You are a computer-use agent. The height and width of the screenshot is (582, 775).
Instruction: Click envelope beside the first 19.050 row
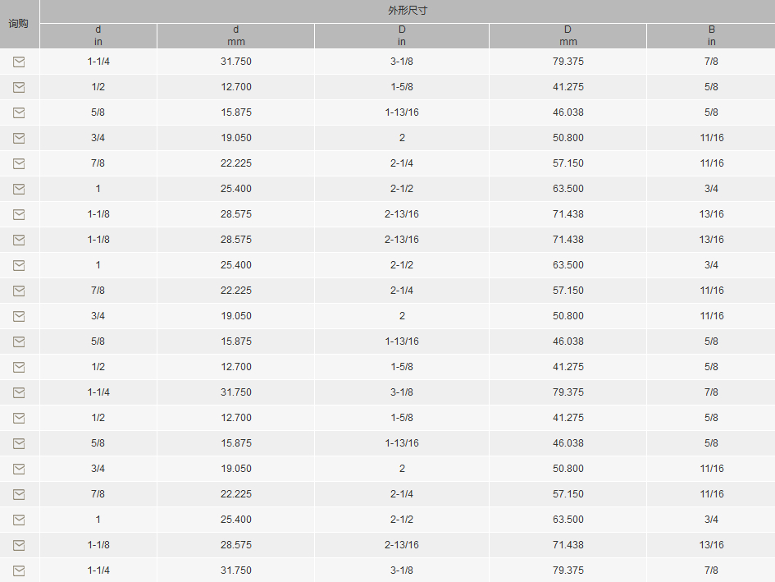(19, 138)
